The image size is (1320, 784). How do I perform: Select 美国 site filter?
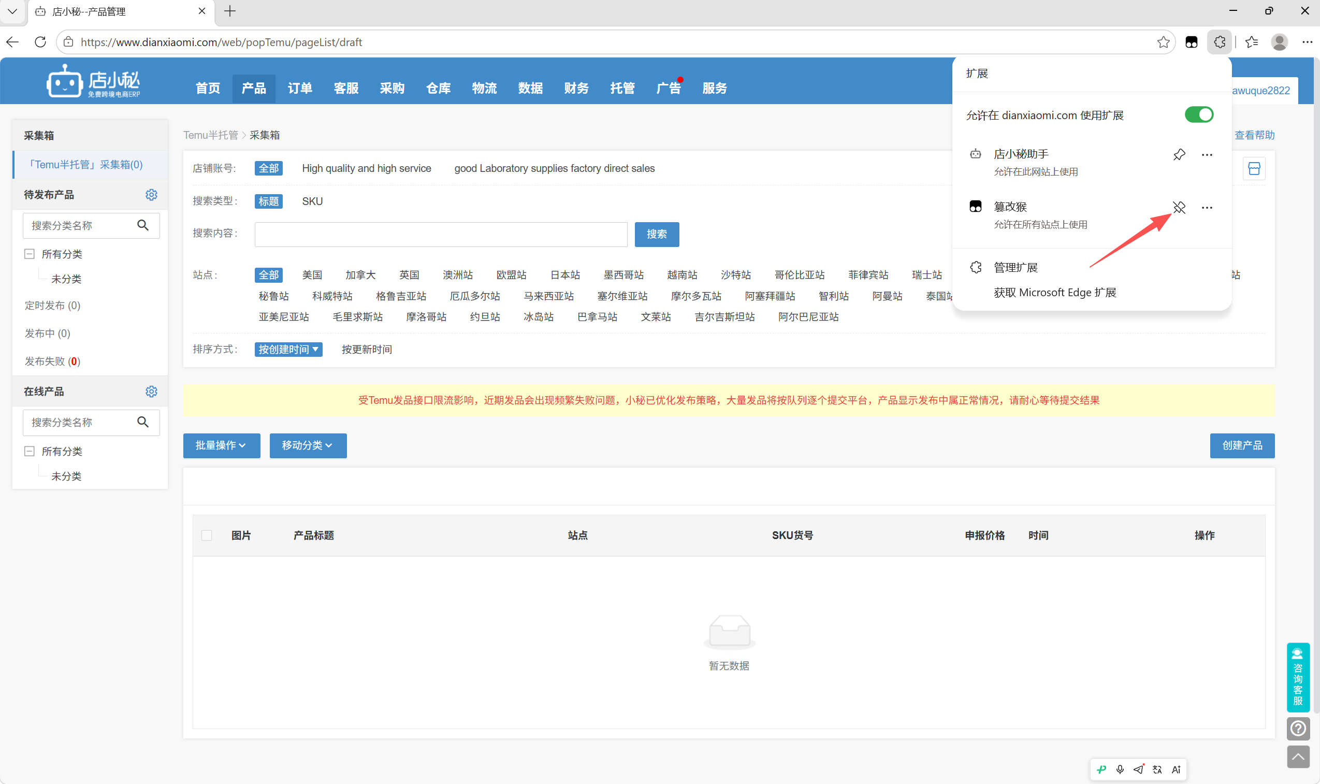click(312, 275)
